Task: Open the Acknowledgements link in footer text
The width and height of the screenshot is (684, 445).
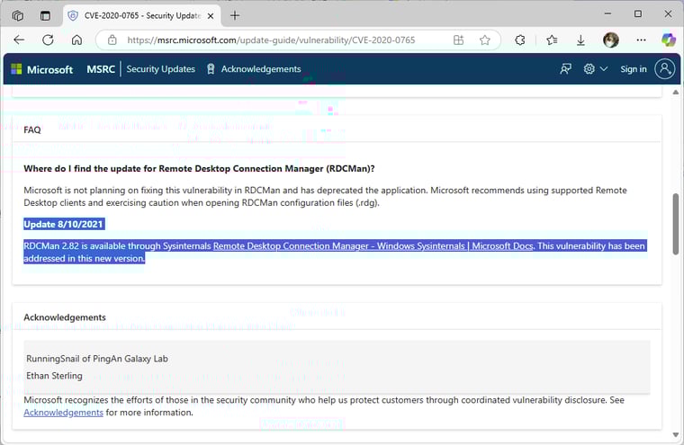Action: [63, 413]
